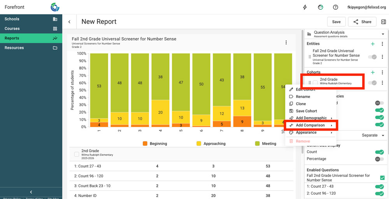Uncheck Fall 2nd Grade Universal Screener checkbox
Image resolution: width=389 pixels, height=199 pixels.
[382, 178]
